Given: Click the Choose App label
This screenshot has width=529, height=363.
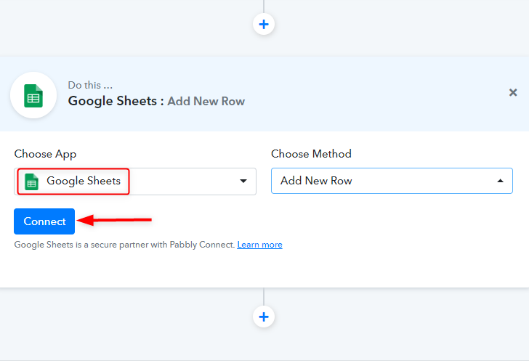Looking at the screenshot, I should [45, 154].
